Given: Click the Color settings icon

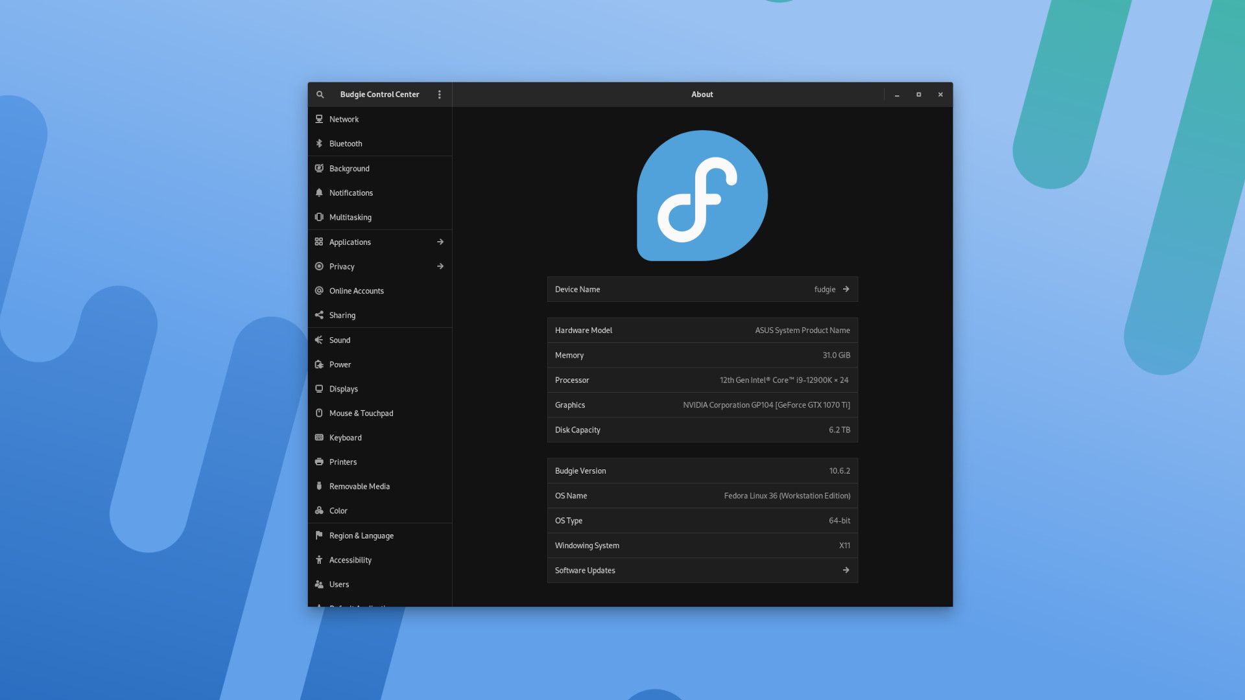Looking at the screenshot, I should pyautogui.click(x=319, y=511).
